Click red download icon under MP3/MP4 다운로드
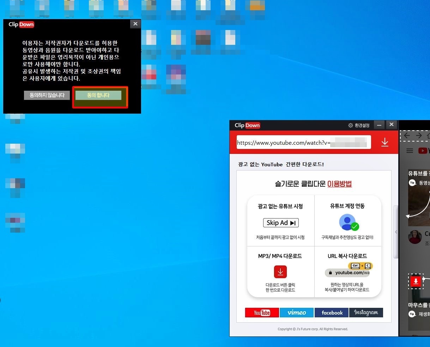This screenshot has width=430, height=347. [x=280, y=272]
